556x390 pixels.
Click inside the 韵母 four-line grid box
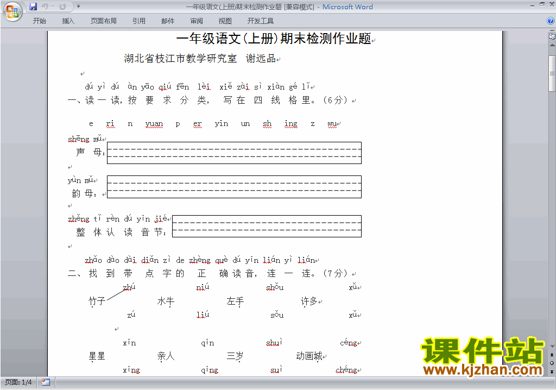click(x=234, y=187)
